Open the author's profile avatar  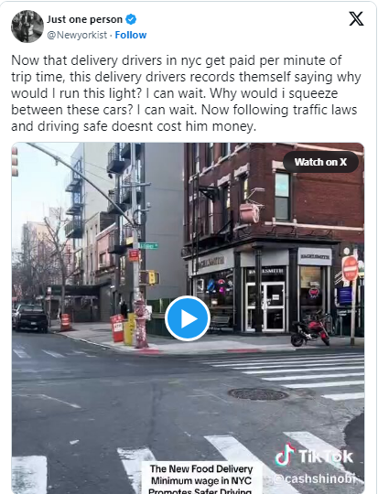click(27, 27)
